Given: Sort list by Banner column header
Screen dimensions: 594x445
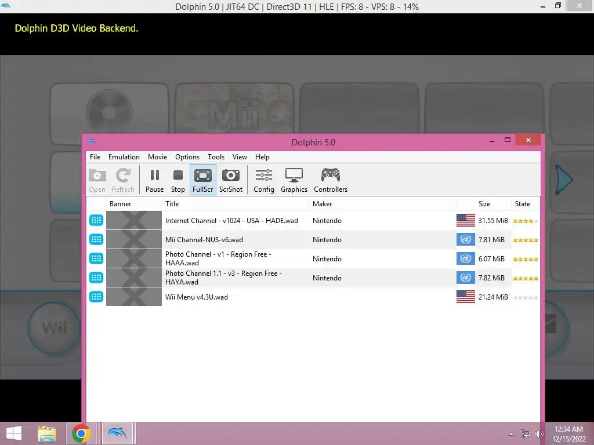Looking at the screenshot, I should pyautogui.click(x=134, y=203).
